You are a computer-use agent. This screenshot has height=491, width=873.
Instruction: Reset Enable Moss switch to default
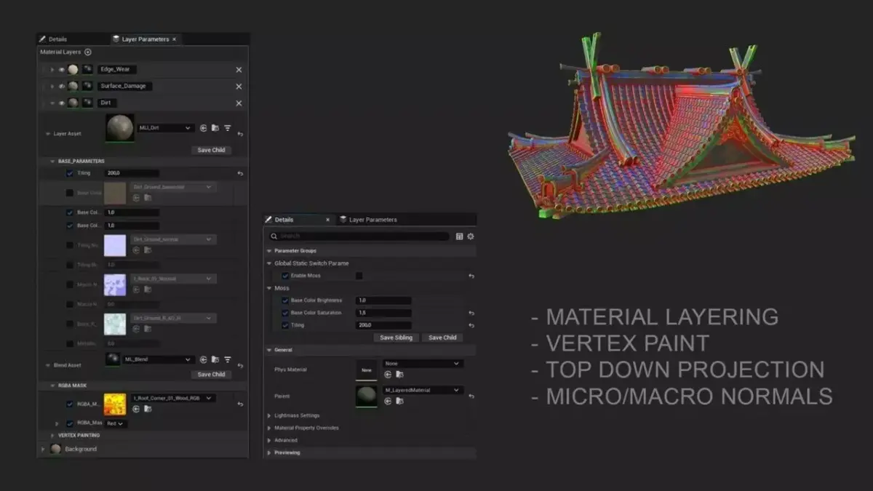[471, 276]
